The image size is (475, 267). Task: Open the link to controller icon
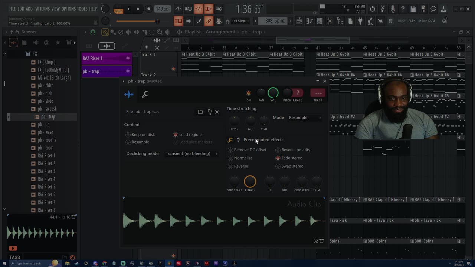(x=209, y=21)
